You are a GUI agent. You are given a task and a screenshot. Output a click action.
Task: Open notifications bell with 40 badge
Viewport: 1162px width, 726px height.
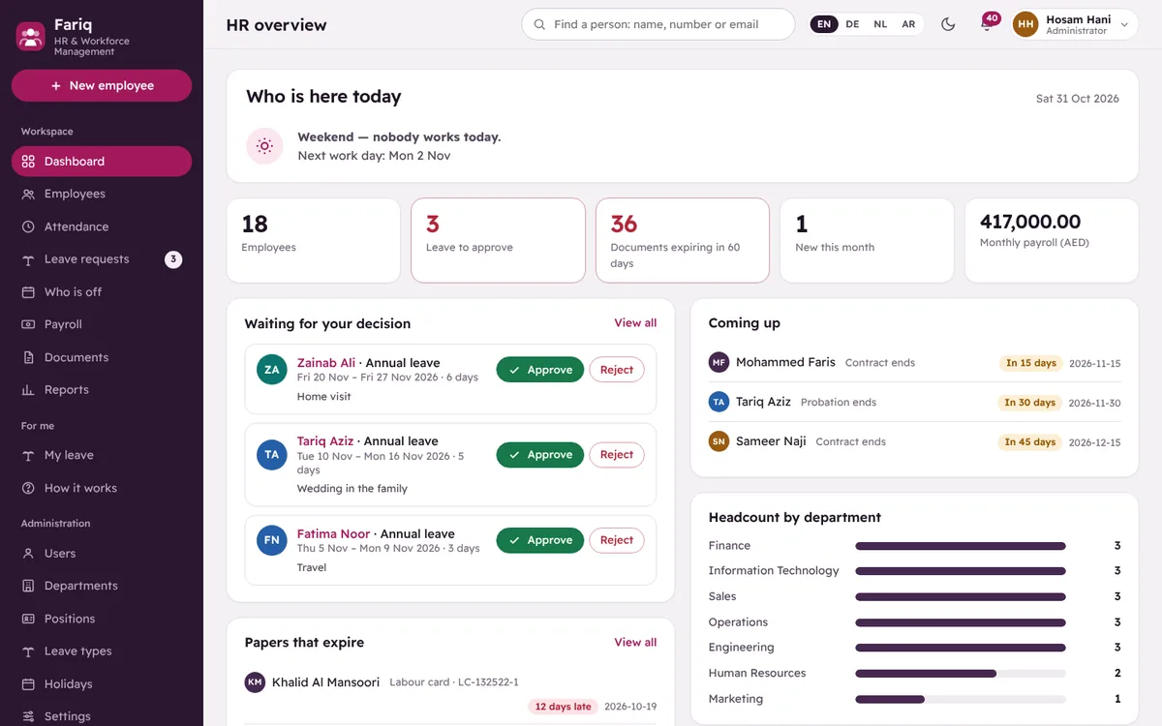tap(987, 24)
